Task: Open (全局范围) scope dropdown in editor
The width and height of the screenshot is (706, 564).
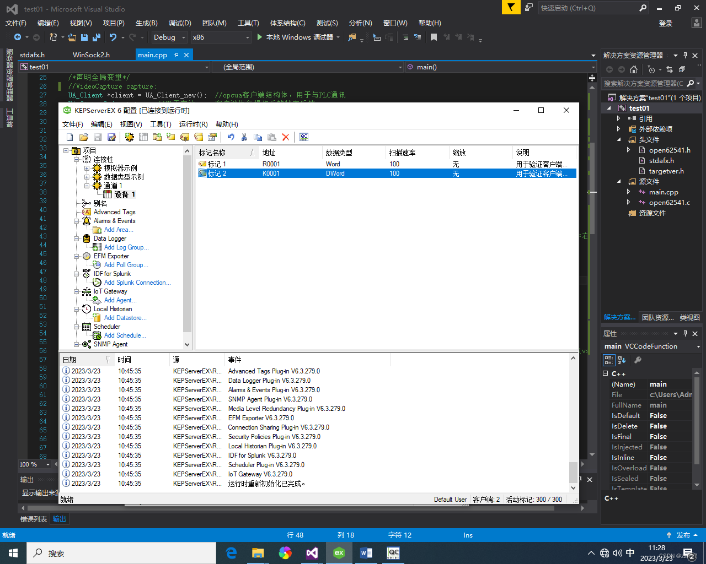Action: coord(308,67)
